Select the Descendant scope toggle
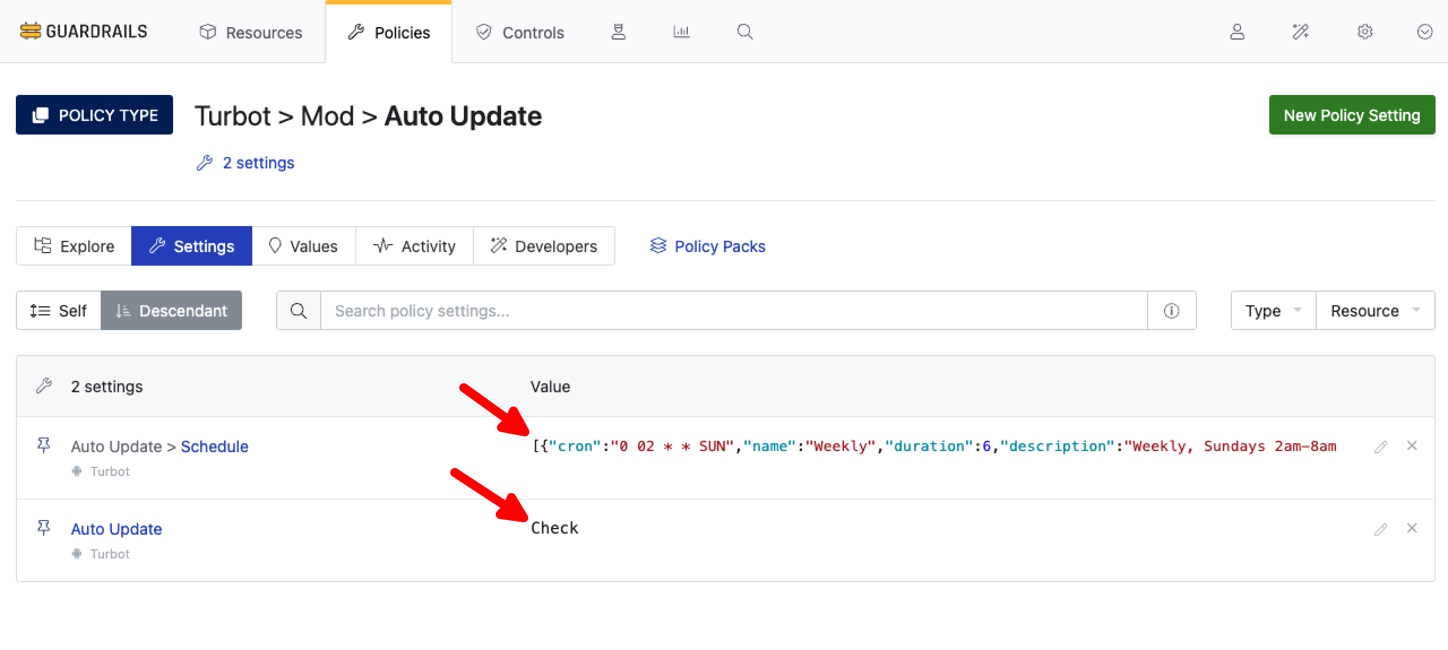The image size is (1448, 650). coord(171,310)
